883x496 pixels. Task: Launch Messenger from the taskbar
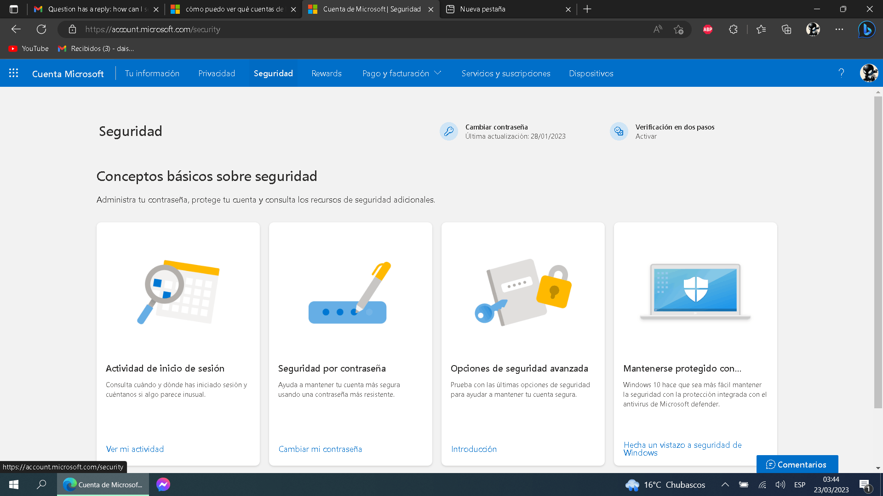pyautogui.click(x=163, y=485)
